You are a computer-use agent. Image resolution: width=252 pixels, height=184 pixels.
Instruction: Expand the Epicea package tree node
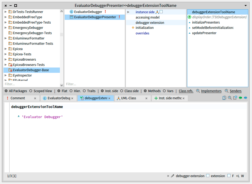(x=6, y=49)
